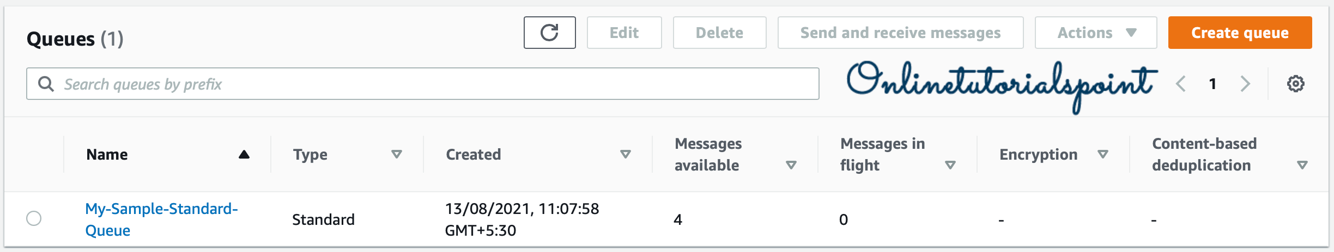1334x252 pixels.
Task: Click the Edit button
Action: [624, 33]
